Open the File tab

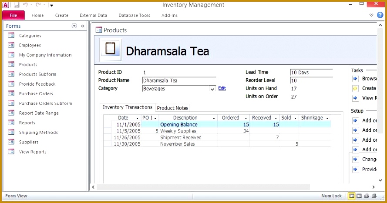point(13,15)
